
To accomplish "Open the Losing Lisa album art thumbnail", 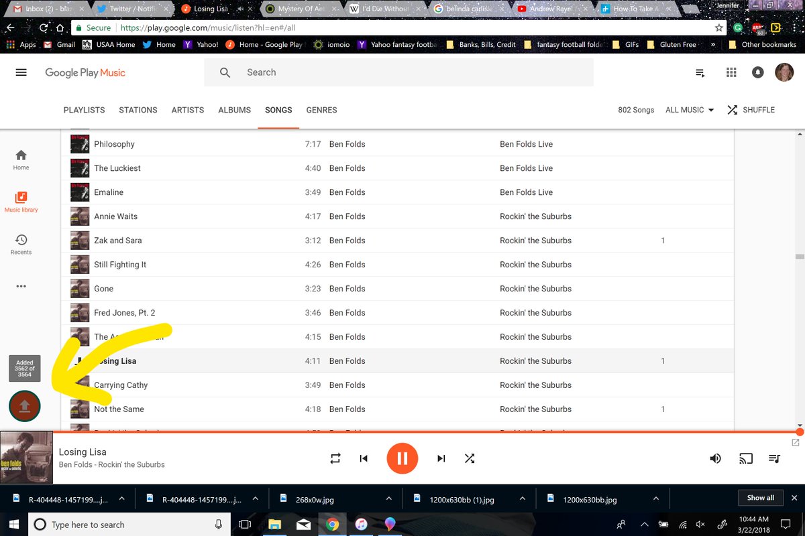I will 26,458.
